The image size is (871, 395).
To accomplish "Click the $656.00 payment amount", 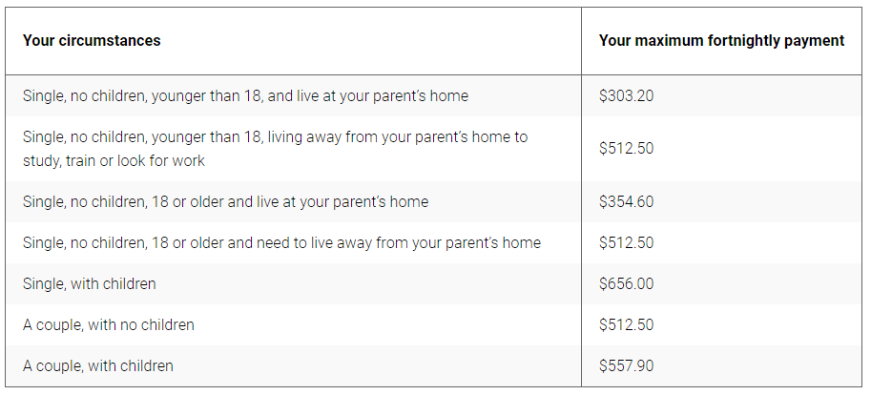I will pos(626,284).
